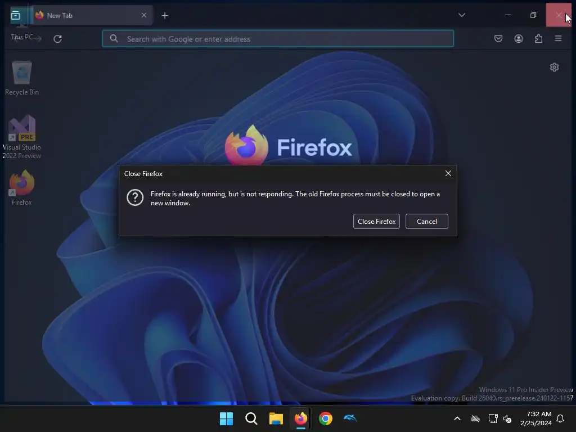Reload the current page

(58, 39)
